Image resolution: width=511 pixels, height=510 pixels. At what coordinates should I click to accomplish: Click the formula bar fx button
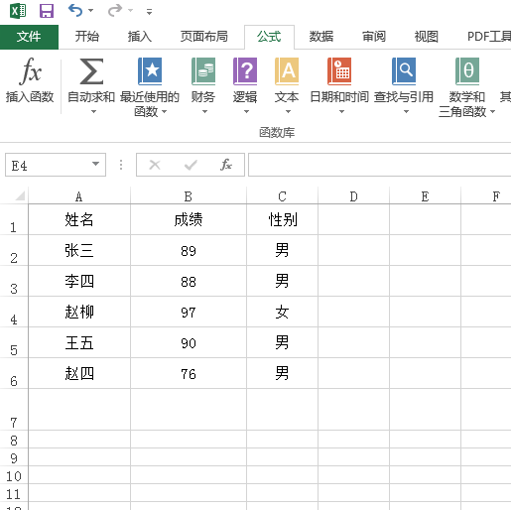226,165
